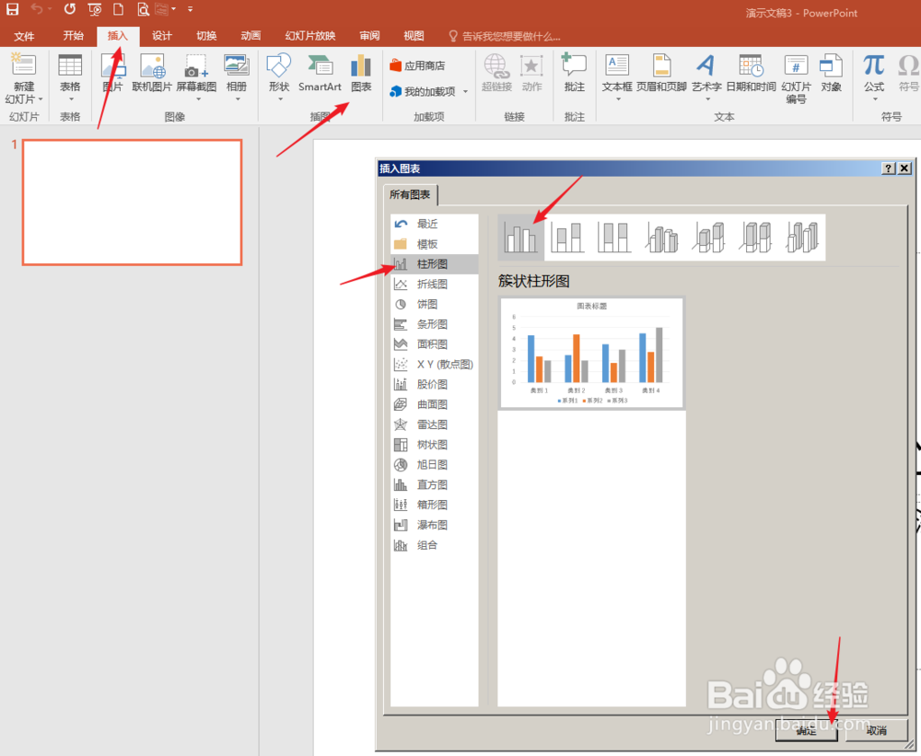Switch to the Review (审阅) tab

(x=369, y=37)
